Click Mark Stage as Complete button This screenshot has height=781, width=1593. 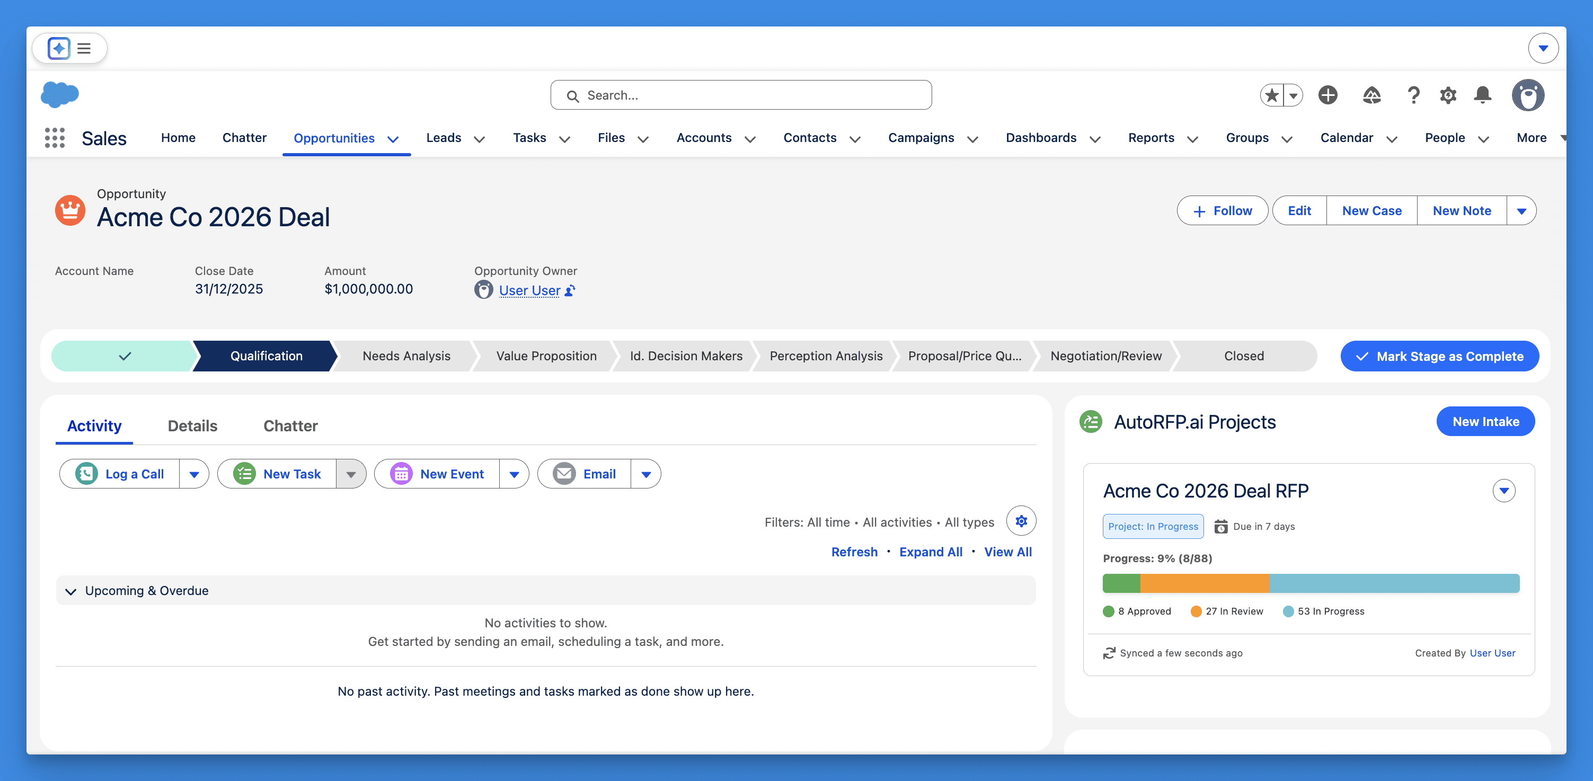(1439, 356)
